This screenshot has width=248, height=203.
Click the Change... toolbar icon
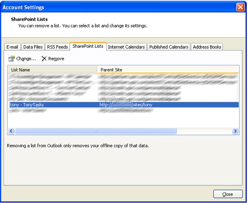[x=11, y=59]
